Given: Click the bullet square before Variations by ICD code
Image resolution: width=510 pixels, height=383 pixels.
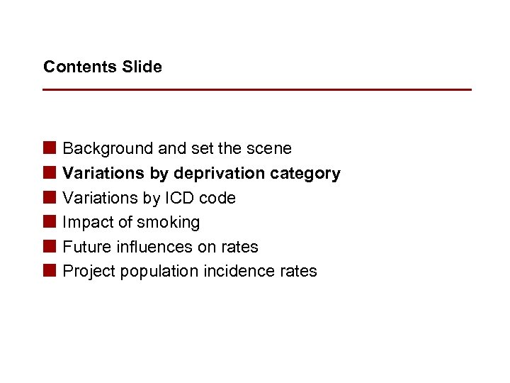Looking at the screenshot, I should click(x=49, y=198).
